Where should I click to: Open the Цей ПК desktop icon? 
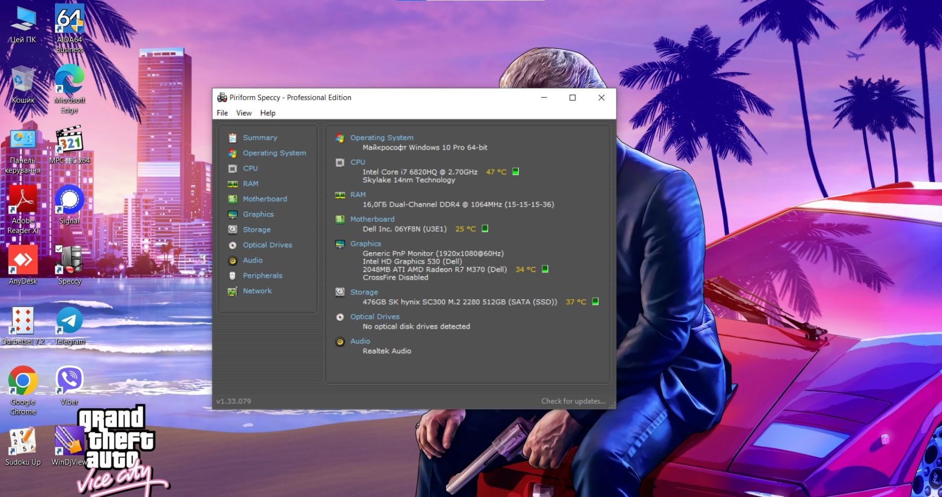pyautogui.click(x=23, y=25)
